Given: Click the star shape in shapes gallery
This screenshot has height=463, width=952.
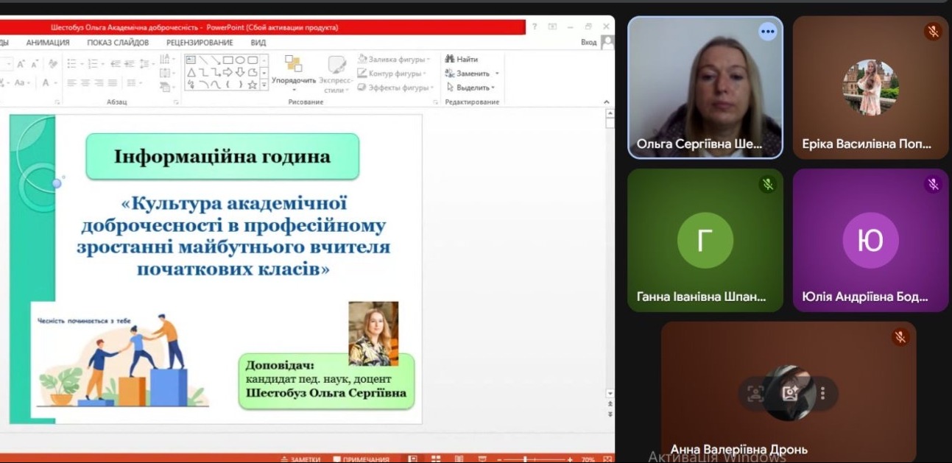Looking at the screenshot, I should coord(252,85).
